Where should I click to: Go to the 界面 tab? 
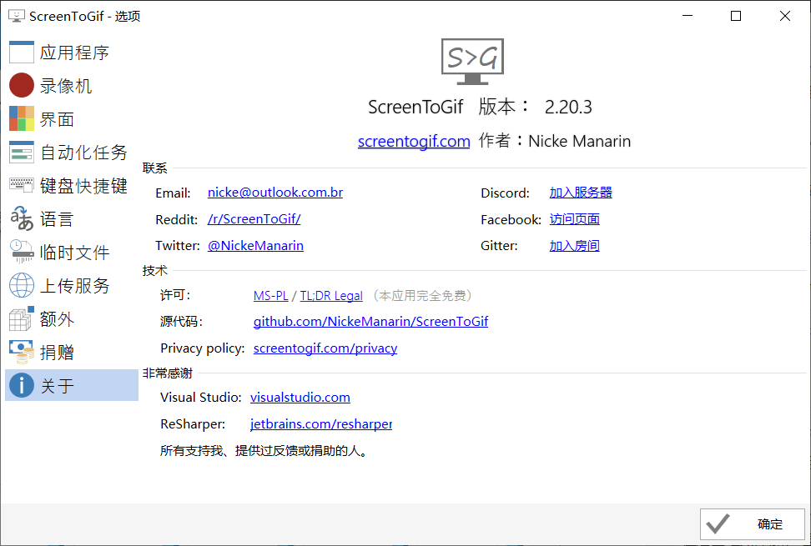click(x=72, y=119)
